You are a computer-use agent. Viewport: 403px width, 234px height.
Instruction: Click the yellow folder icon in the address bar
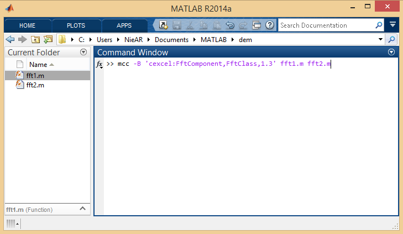pos(62,39)
